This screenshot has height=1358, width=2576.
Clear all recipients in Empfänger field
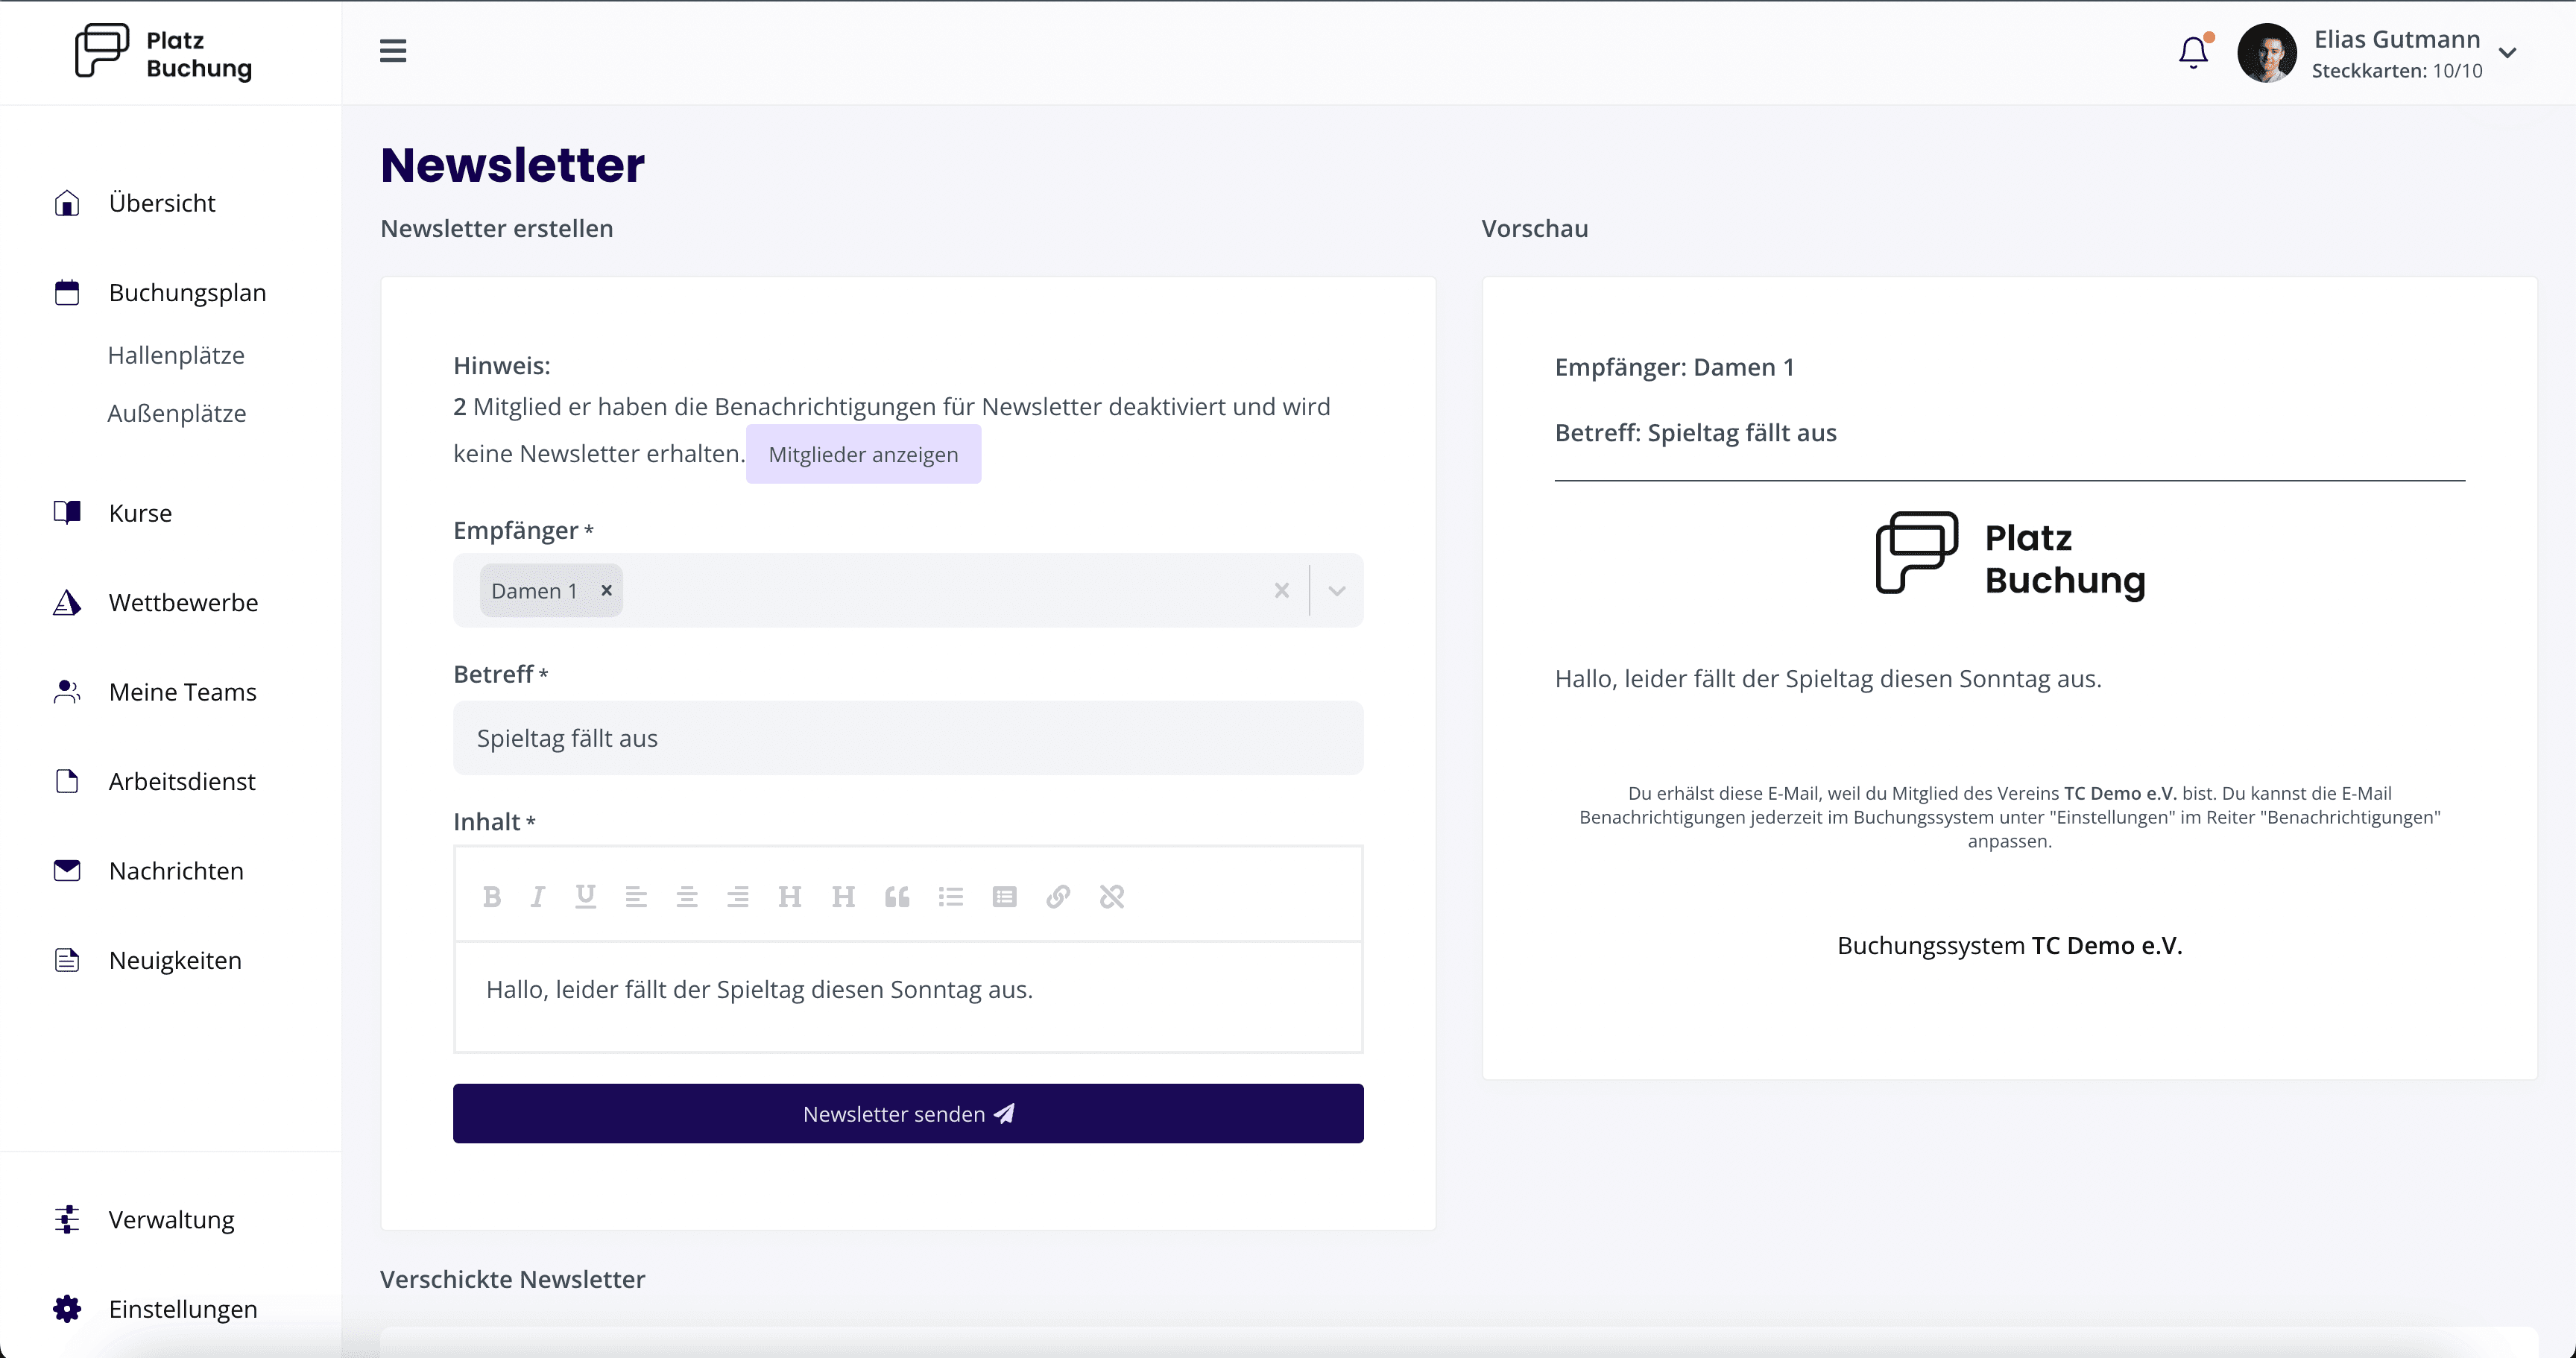pyautogui.click(x=1281, y=591)
